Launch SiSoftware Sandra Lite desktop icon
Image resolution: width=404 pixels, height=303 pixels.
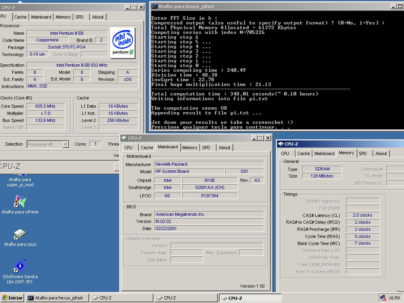coord(20,266)
